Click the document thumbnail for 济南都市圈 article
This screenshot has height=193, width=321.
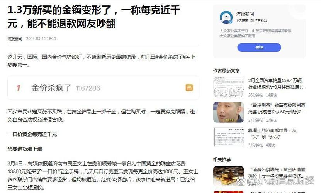228,137
